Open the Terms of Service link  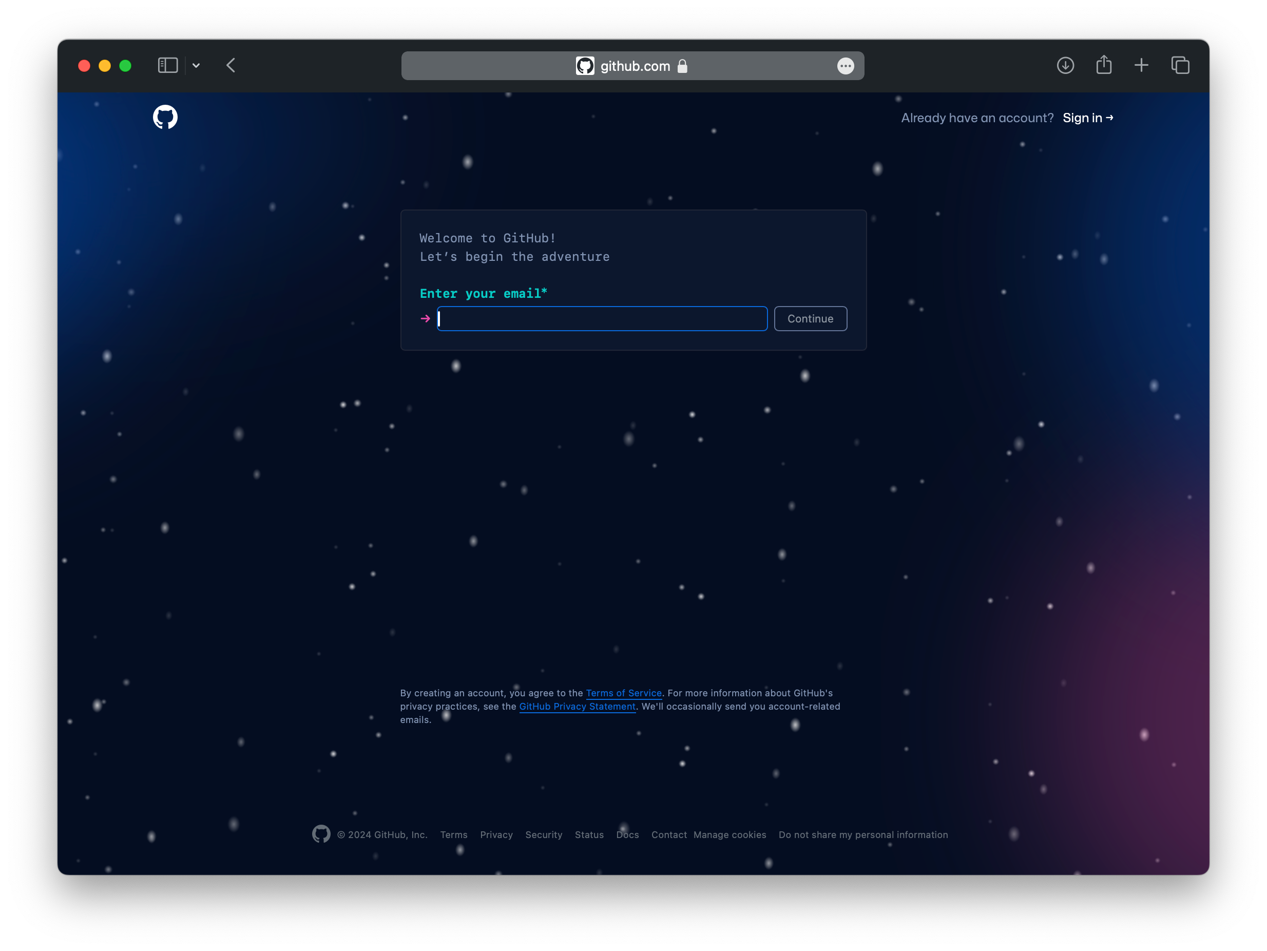coord(623,693)
